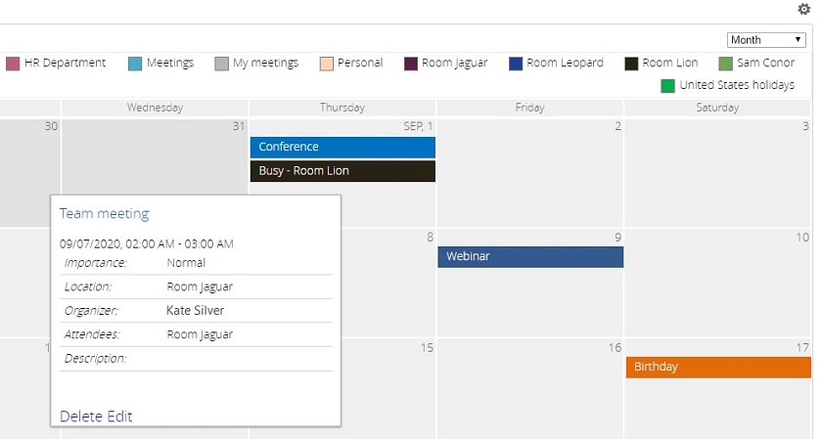Click Edit link in popup
The height and width of the screenshot is (439, 822).
[x=119, y=417]
